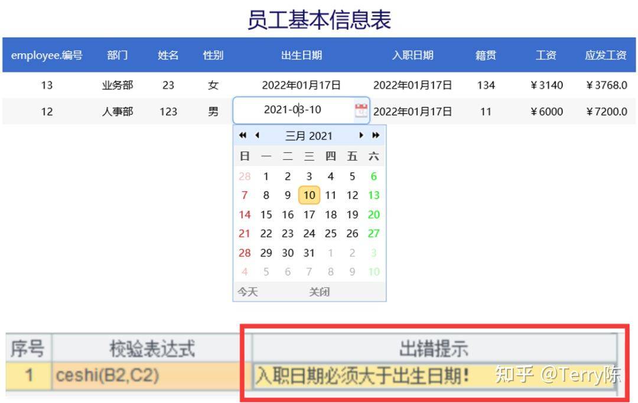Screen dimensions: 638x403
Task: Select March 23 in calendar
Action: [x=288, y=234]
